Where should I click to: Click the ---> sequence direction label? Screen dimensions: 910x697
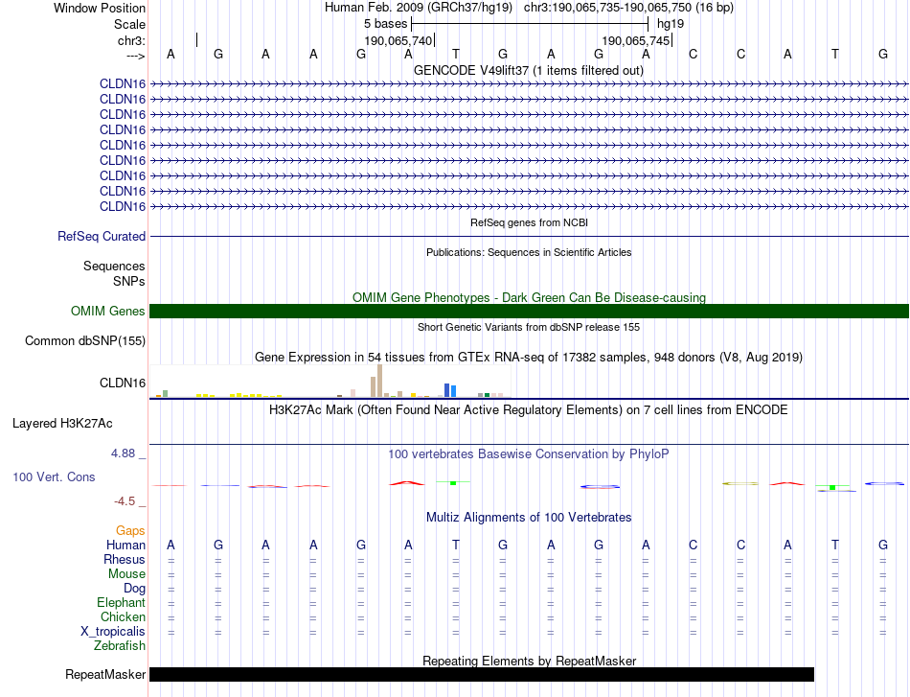pyautogui.click(x=135, y=56)
